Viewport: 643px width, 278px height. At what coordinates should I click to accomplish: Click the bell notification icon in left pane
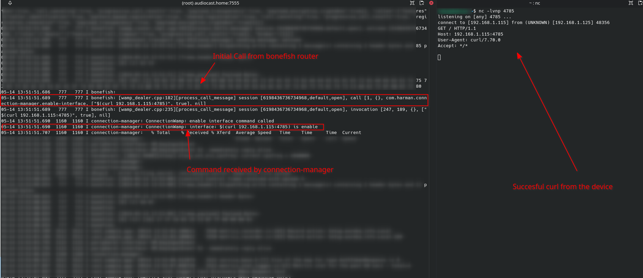pos(10,3)
